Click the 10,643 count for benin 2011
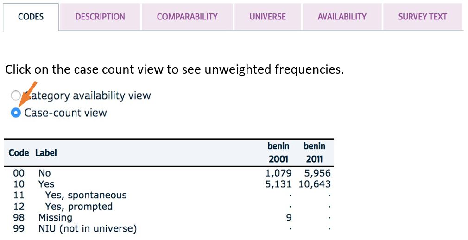The height and width of the screenshot is (240, 468). point(314,184)
